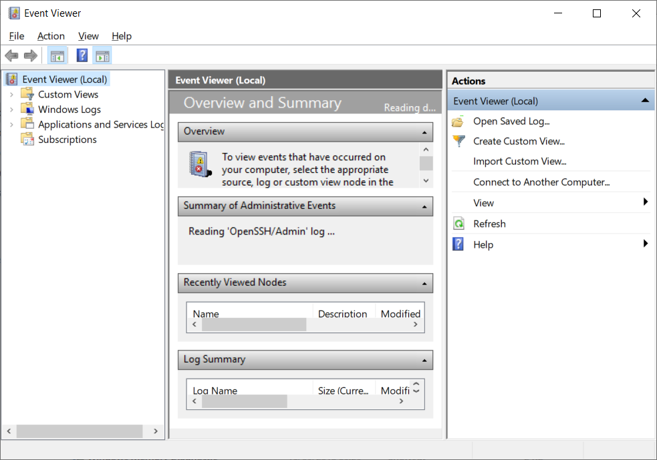Expand Applications and Services Logs node
The image size is (657, 460).
tap(12, 125)
